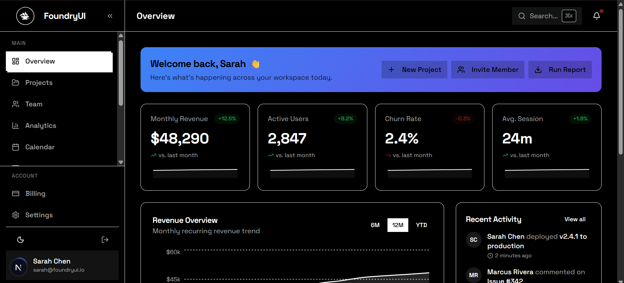Open the Projects sidebar item

pyautogui.click(x=59, y=83)
